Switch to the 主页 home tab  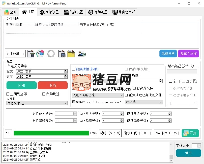point(28,12)
